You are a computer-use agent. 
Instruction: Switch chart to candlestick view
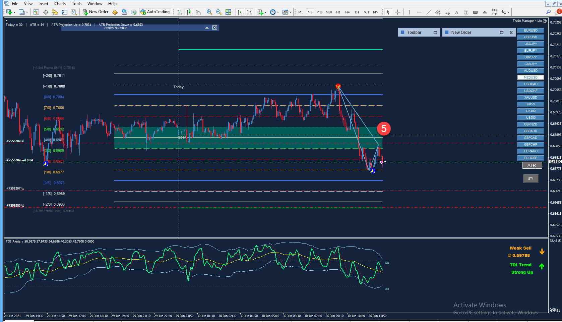coord(189,12)
